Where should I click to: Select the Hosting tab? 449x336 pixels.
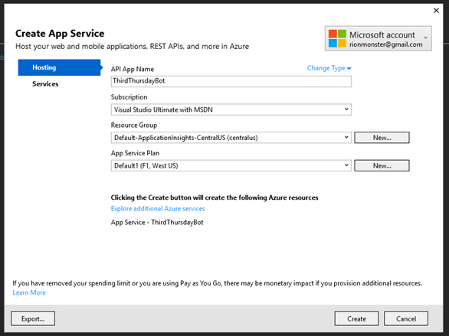click(59, 67)
